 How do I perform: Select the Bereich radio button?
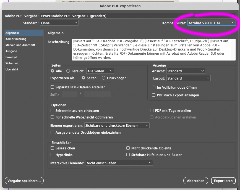68,71
